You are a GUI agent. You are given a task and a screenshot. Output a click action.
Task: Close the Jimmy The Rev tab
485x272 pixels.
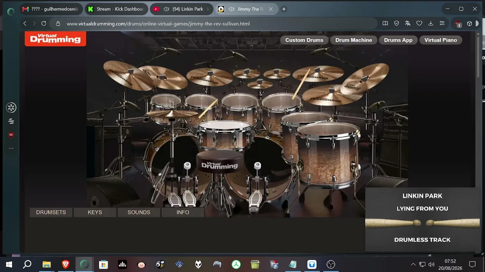click(271, 9)
